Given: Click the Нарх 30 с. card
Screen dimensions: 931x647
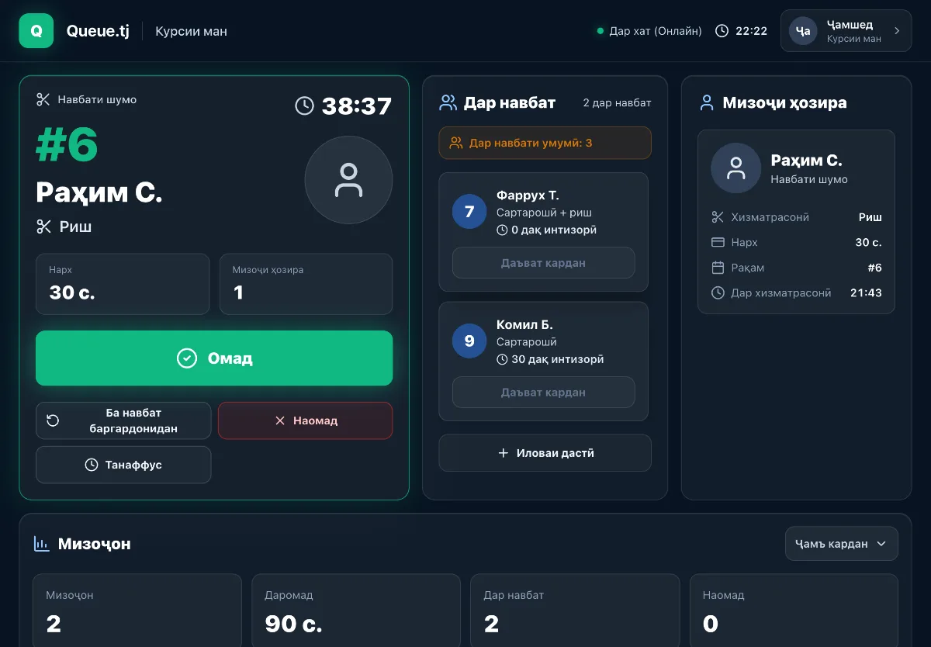Looking at the screenshot, I should pos(123,284).
